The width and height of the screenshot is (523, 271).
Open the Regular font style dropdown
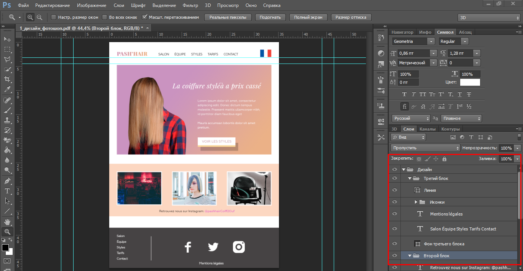465,41
